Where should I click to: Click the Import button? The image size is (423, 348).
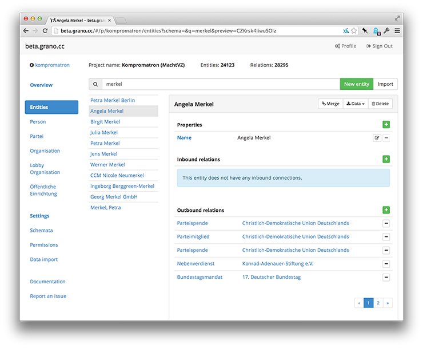click(385, 84)
